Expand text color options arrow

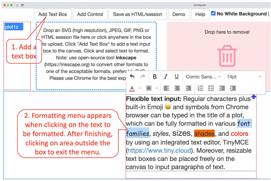pyautogui.click(x=140, y=88)
